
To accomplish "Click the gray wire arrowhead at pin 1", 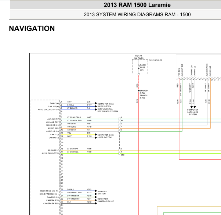I will coord(96,103).
